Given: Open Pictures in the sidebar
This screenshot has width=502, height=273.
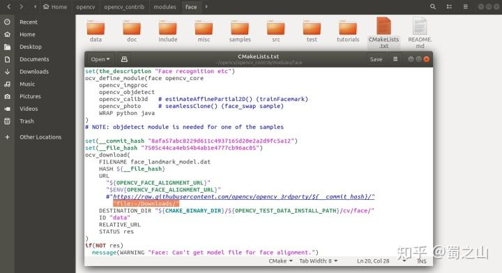Looking at the screenshot, I should [x=30, y=97].
